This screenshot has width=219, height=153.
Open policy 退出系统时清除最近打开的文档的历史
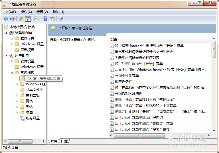[x=144, y=52]
